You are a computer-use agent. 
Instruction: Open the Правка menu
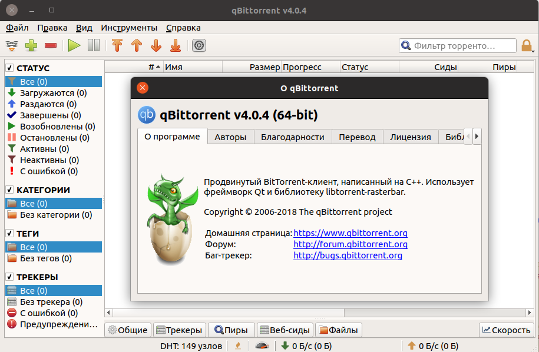(x=52, y=28)
